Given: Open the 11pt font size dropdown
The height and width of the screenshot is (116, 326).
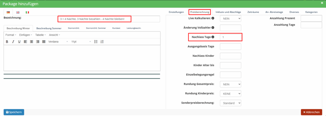Looking at the screenshot, I should coord(81,42).
